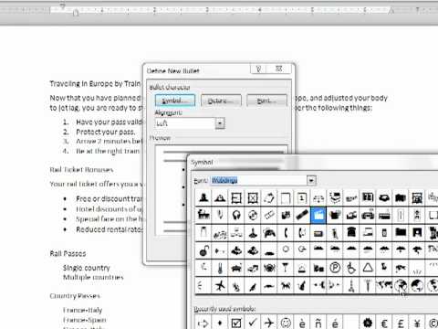Screen dimensions: 438x329
Task: Select the thermometer symbol
Action: [220, 268]
